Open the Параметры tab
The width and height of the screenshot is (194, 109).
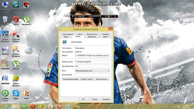point(92,37)
